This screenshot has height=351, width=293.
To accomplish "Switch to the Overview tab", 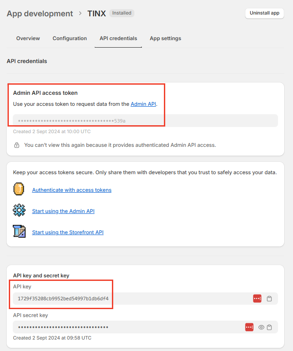I will tap(28, 38).
